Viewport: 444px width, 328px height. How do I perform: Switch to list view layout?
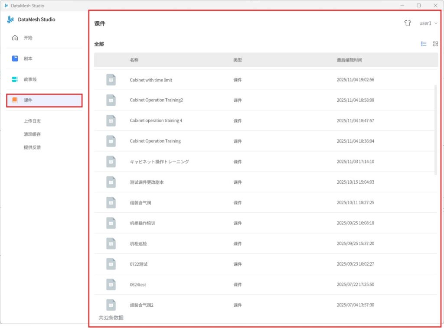pyautogui.click(x=424, y=44)
